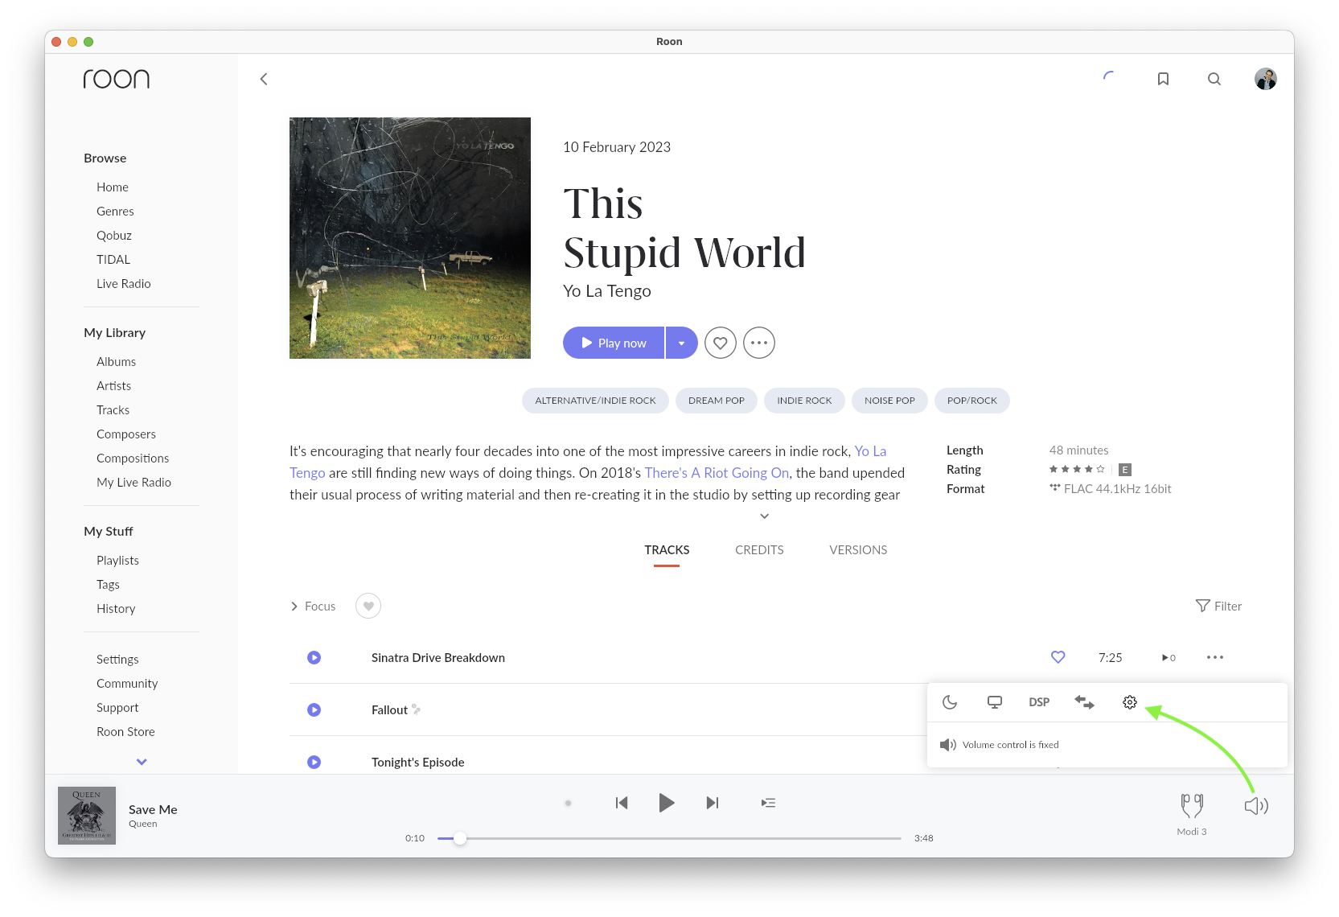
Task: Open DSP settings
Action: pyautogui.click(x=1039, y=702)
